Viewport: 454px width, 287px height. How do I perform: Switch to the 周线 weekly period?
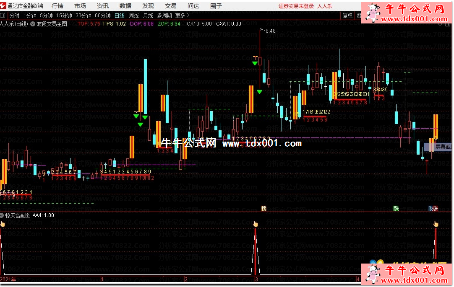tap(133, 16)
